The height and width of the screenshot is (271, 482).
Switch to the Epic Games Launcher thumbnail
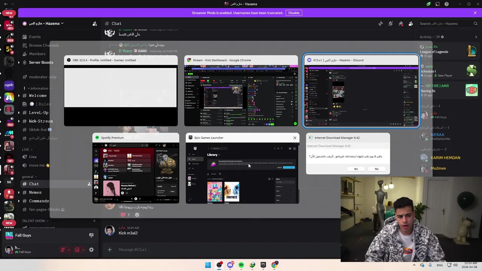[x=243, y=168]
